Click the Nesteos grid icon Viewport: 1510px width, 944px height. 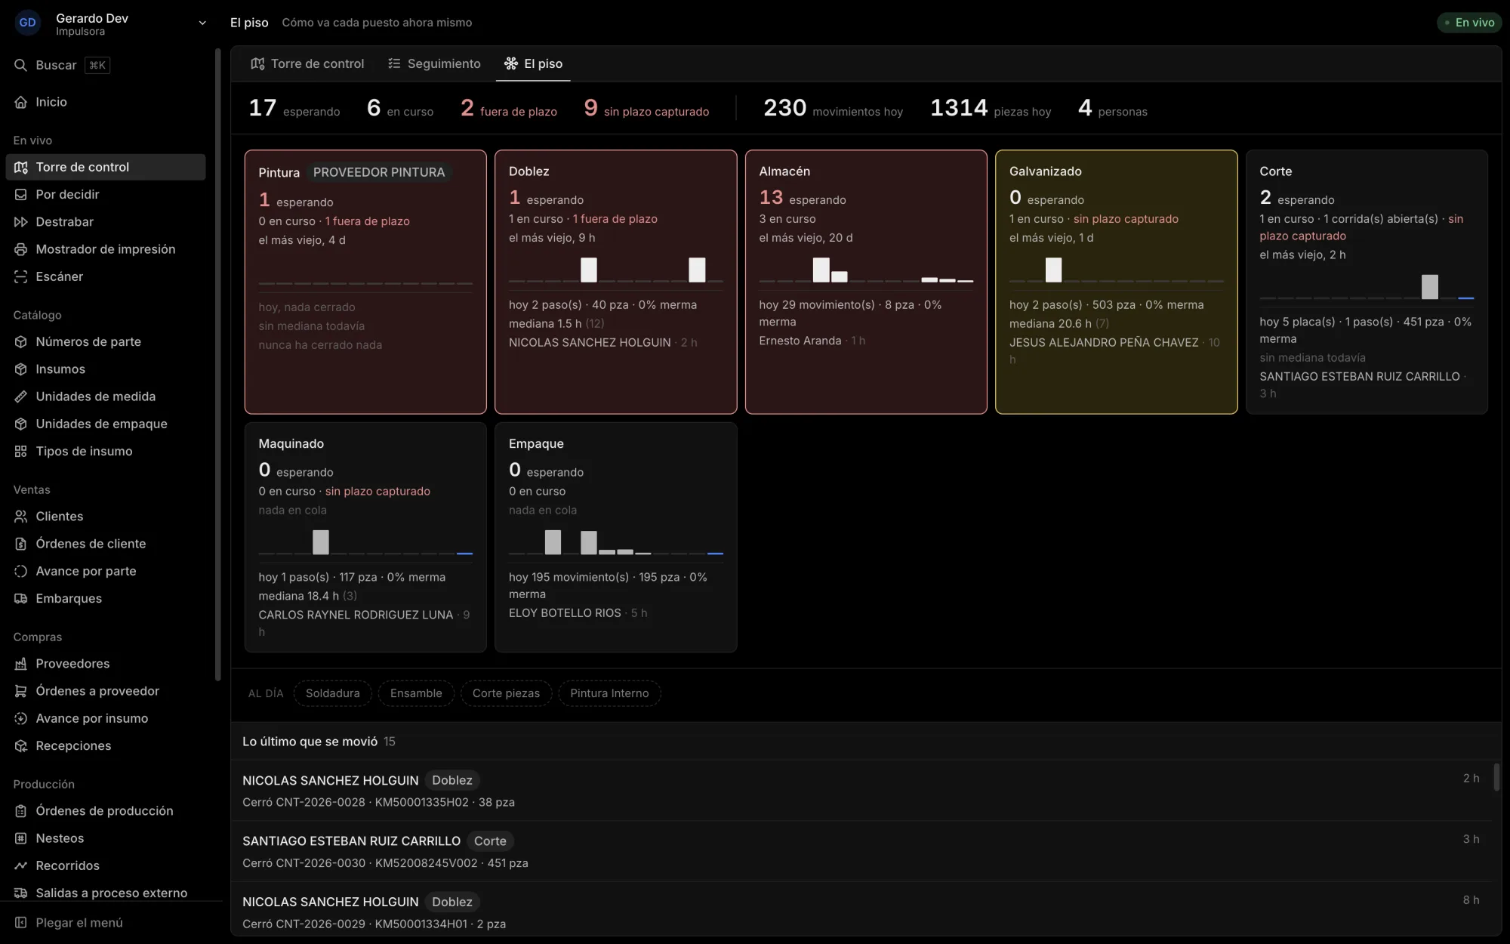click(x=20, y=838)
